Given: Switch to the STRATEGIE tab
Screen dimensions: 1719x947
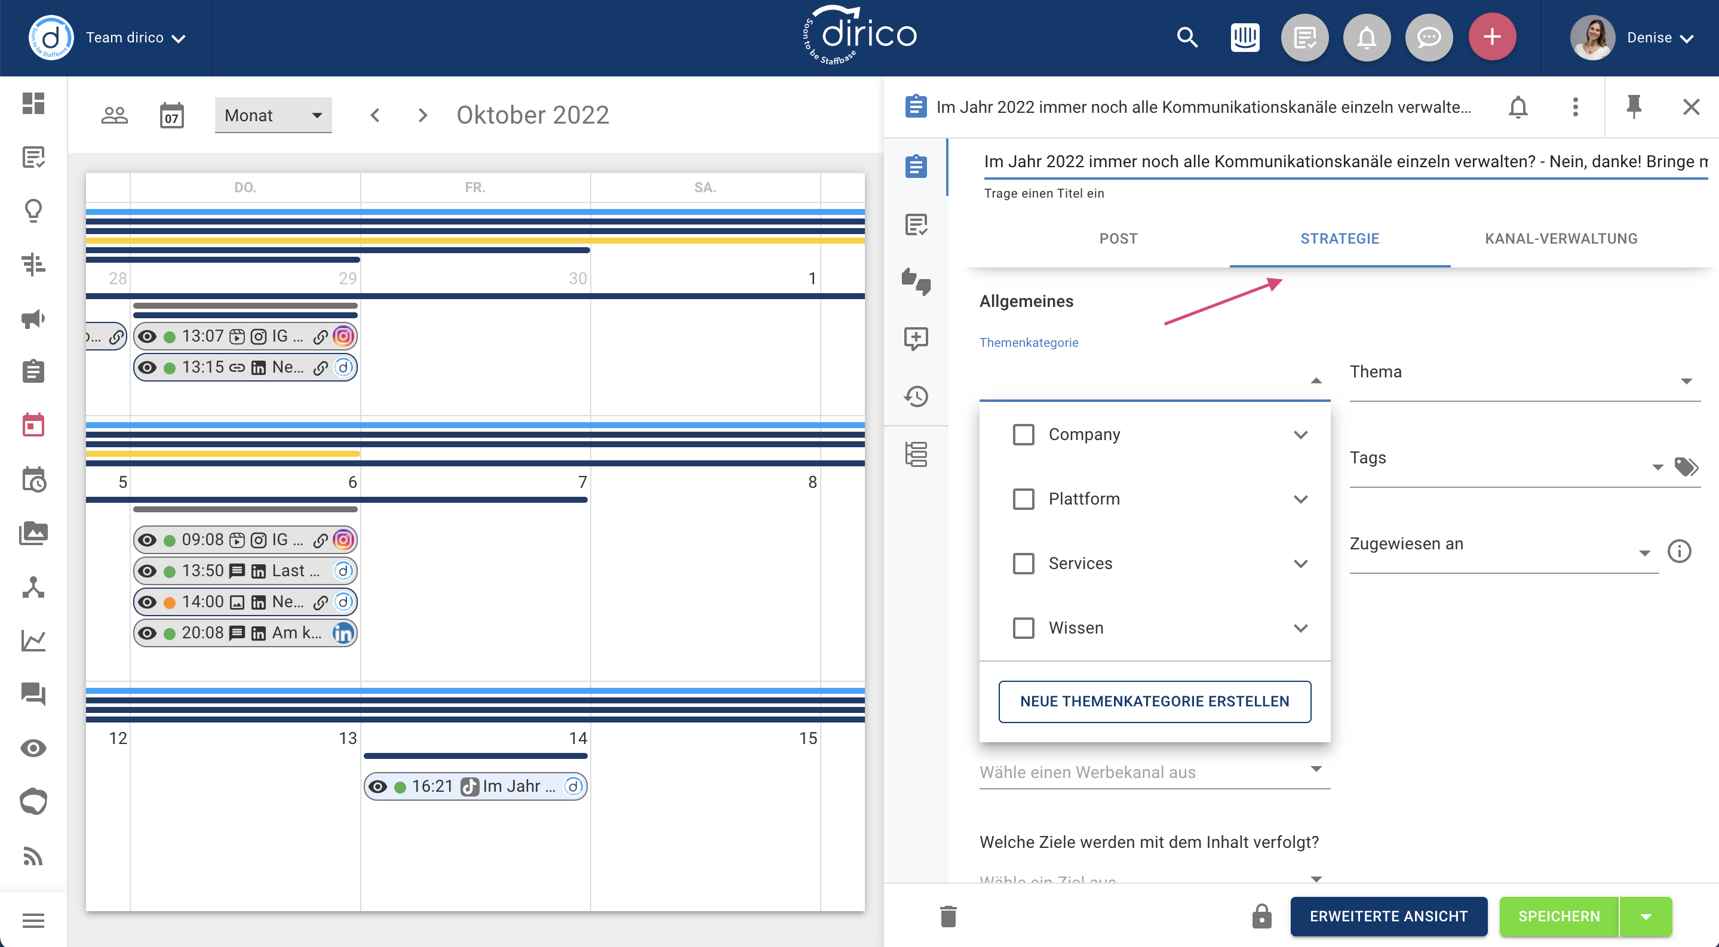Looking at the screenshot, I should (x=1339, y=239).
